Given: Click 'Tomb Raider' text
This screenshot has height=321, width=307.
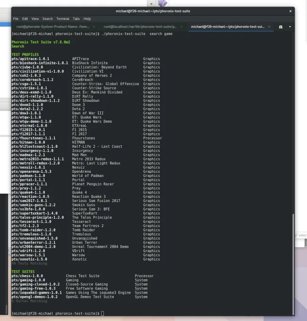Looking at the screenshot, I should point(84,230).
